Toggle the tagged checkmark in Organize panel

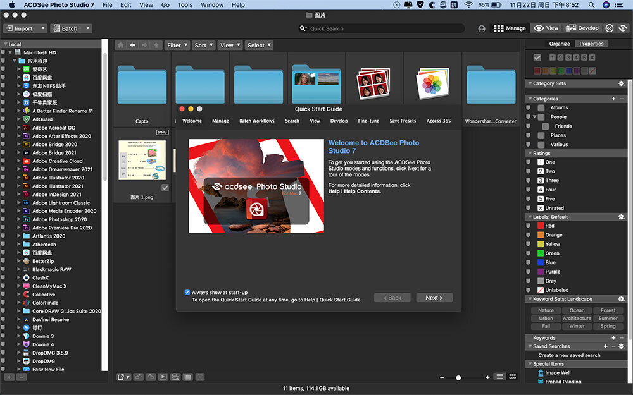pos(537,58)
